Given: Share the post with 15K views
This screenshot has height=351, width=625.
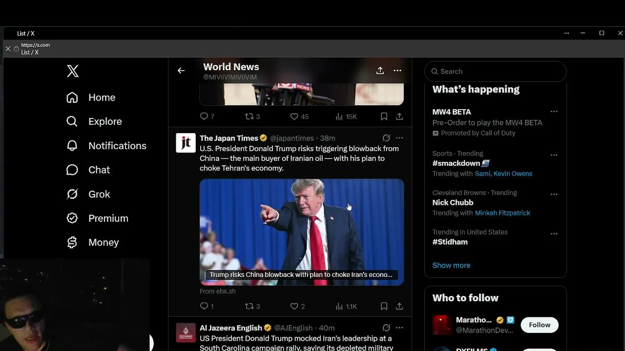Looking at the screenshot, I should pyautogui.click(x=399, y=117).
